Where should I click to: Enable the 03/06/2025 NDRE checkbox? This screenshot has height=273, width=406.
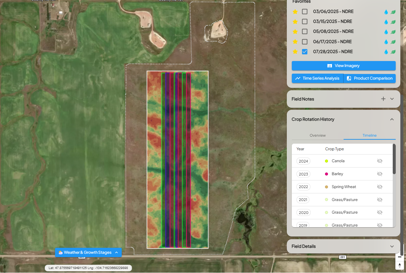click(x=304, y=12)
